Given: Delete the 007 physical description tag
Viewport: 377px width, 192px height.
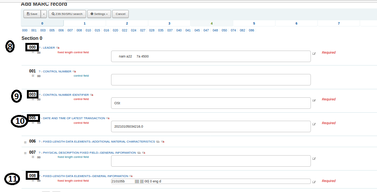Looking at the screenshot, I should tap(144, 153).
